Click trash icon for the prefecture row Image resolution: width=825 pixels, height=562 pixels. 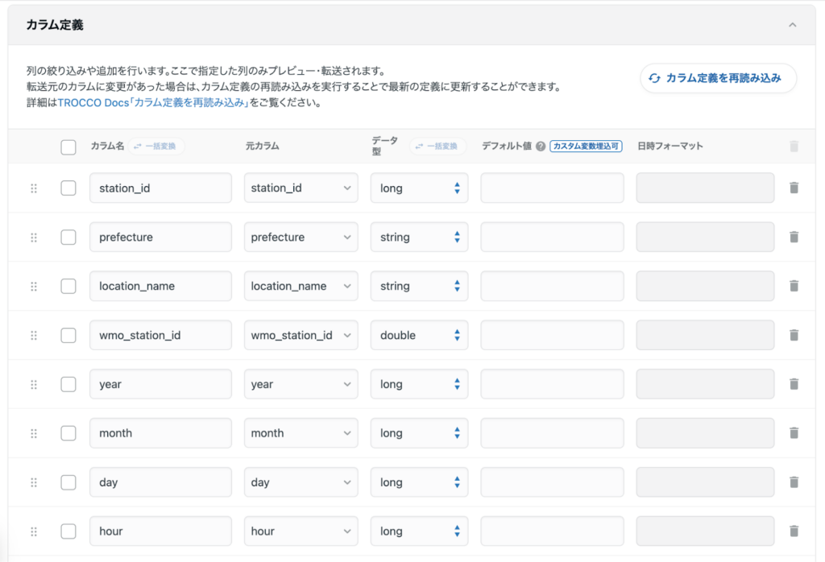pos(794,237)
